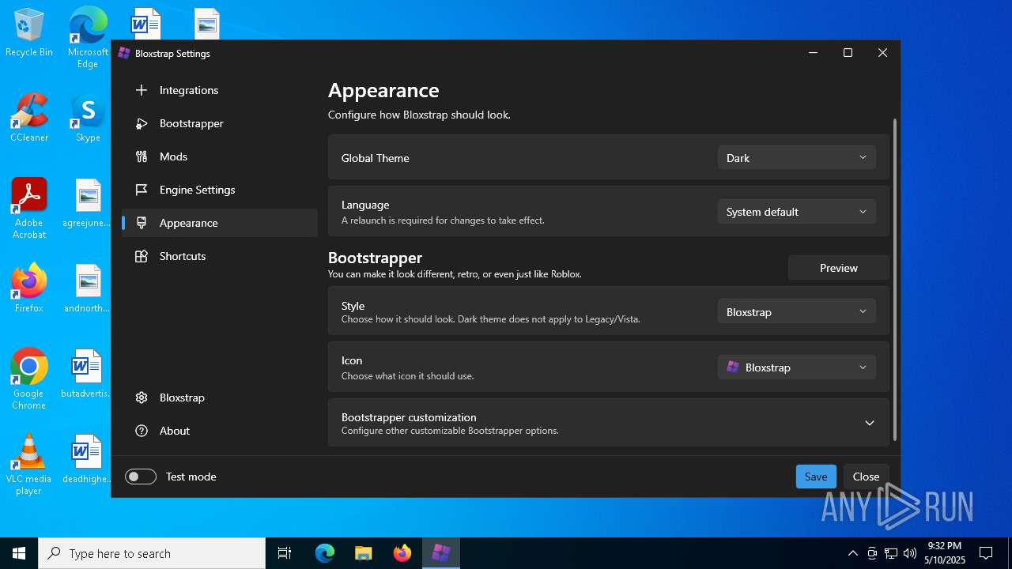This screenshot has height=569, width=1012.
Task: Click the Appearance paintbrush icon
Action: click(x=142, y=223)
